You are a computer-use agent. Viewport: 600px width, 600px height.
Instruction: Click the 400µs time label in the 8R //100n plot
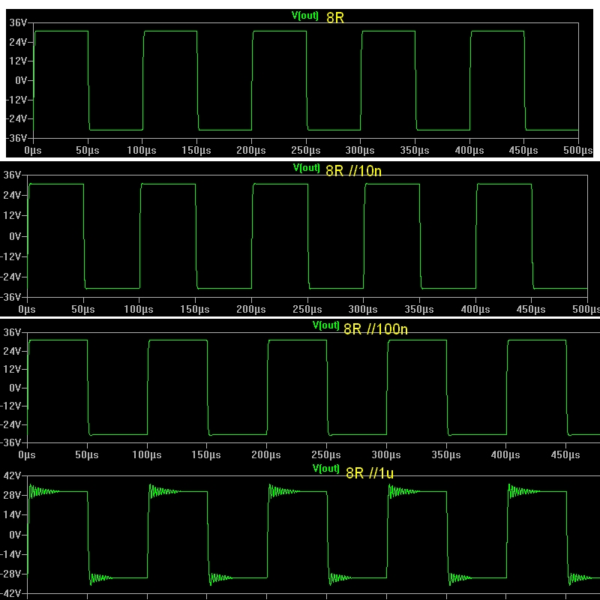505,455
